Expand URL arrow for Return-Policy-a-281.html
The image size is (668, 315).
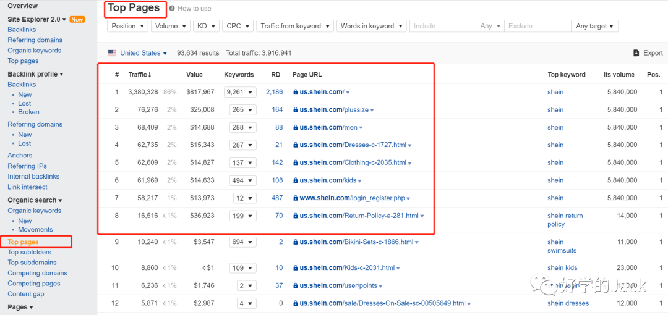[x=422, y=216]
